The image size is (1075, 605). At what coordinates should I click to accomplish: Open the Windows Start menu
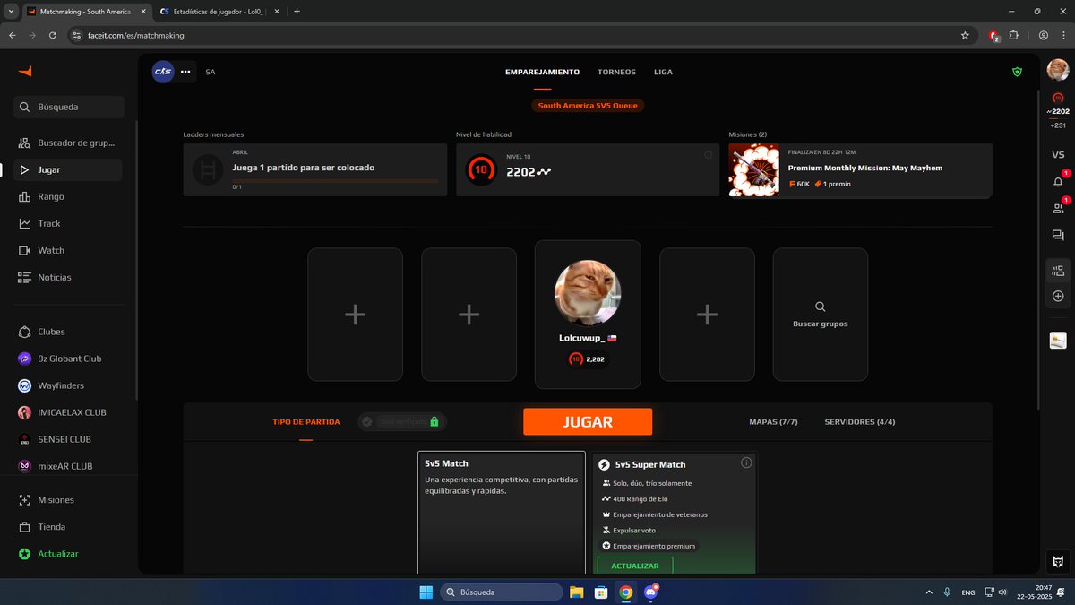click(426, 592)
